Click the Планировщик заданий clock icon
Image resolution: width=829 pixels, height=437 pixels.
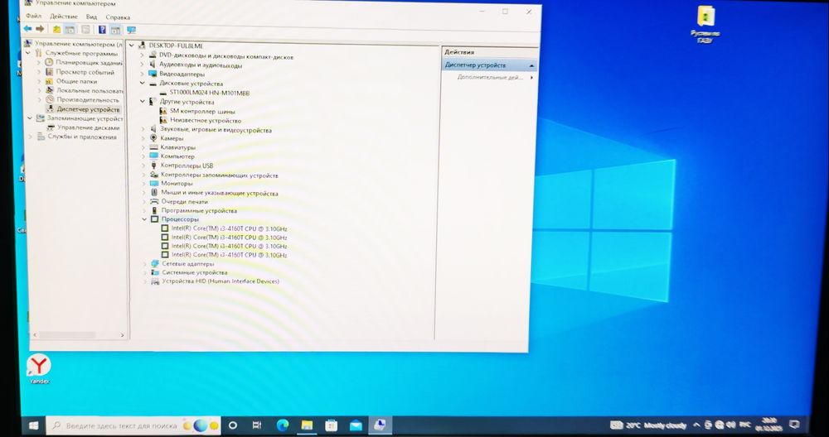(x=50, y=62)
